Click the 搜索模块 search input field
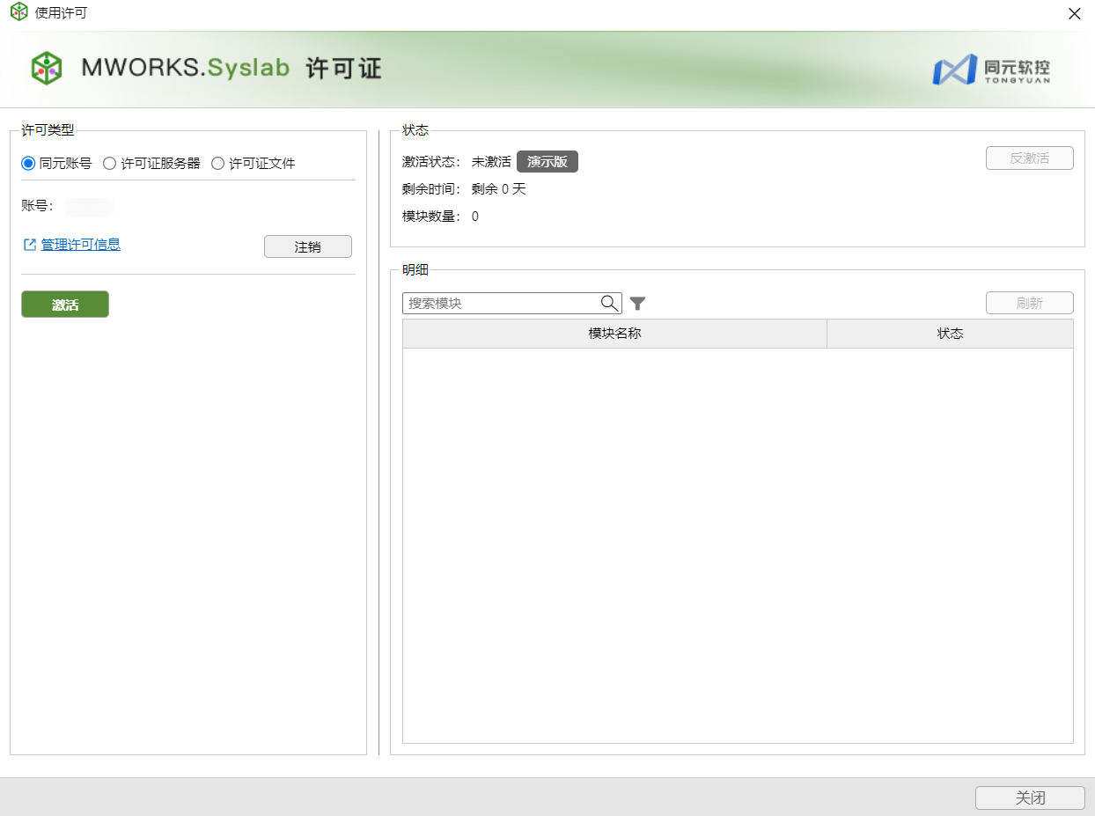Viewport: 1095px width, 816px height. pyautogui.click(x=502, y=303)
